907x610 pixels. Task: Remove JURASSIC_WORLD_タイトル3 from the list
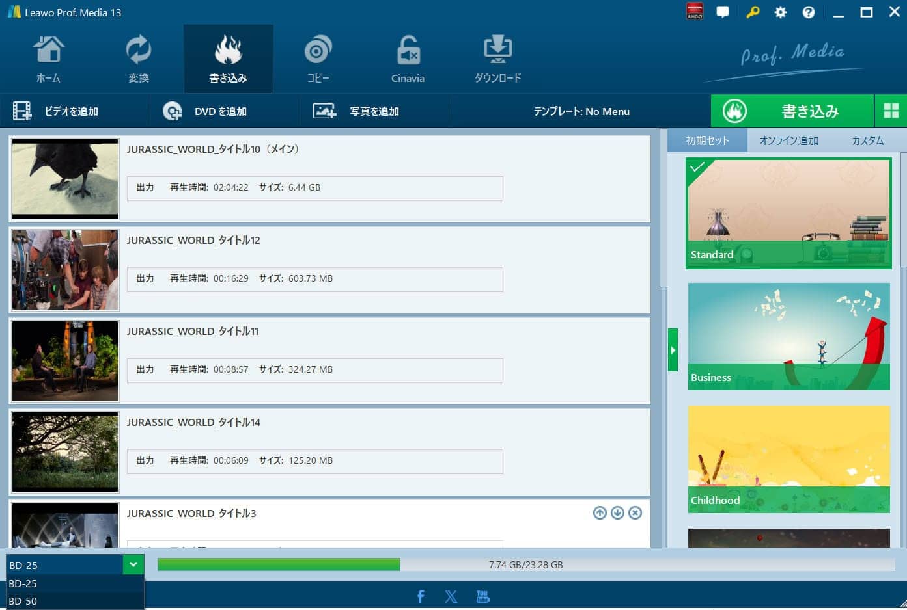[x=635, y=513]
